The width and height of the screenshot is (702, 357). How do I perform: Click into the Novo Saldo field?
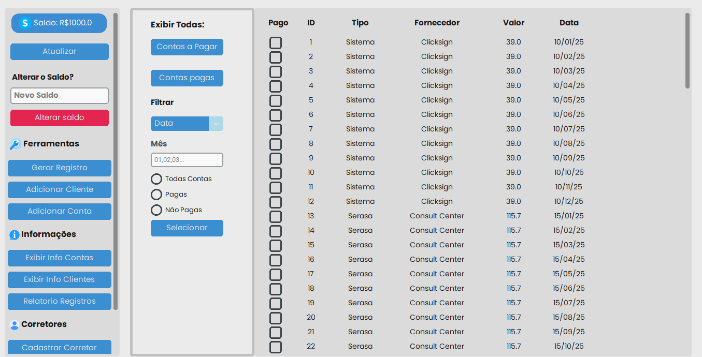coord(60,96)
